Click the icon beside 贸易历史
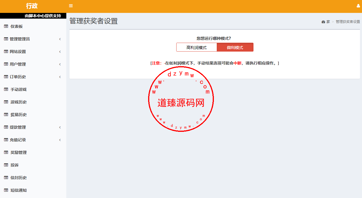 click(x=6, y=115)
